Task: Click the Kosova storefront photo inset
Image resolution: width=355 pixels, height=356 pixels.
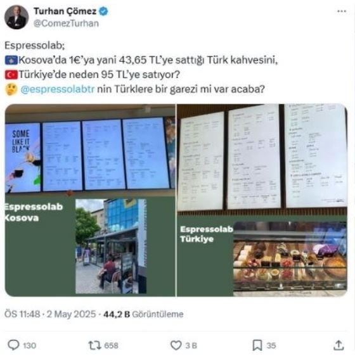Action: [111, 246]
